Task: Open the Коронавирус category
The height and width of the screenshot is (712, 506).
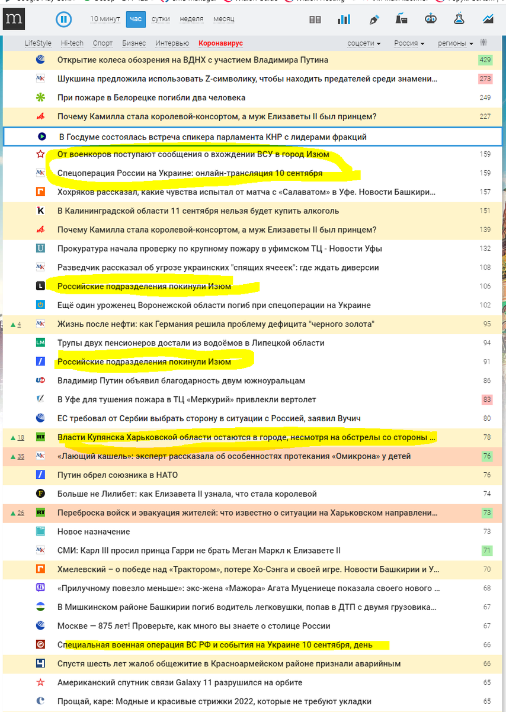Action: (x=220, y=43)
